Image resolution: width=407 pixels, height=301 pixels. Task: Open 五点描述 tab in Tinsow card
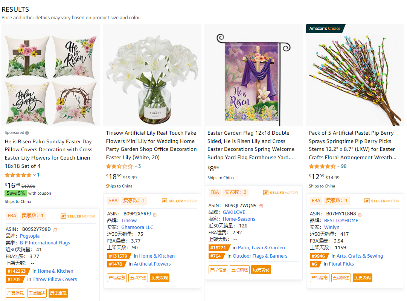[x=138, y=278]
